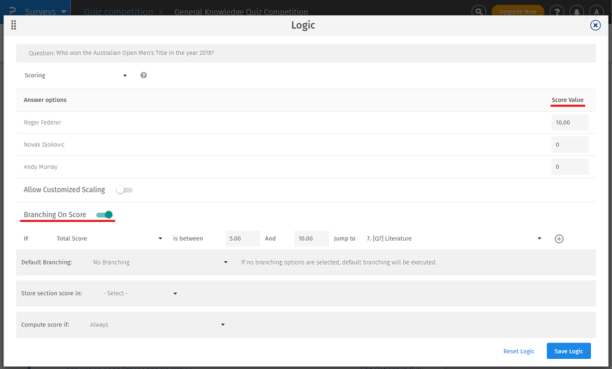612x369 pixels.
Task: Click the help question mark beside Scoring
Action: coord(143,75)
